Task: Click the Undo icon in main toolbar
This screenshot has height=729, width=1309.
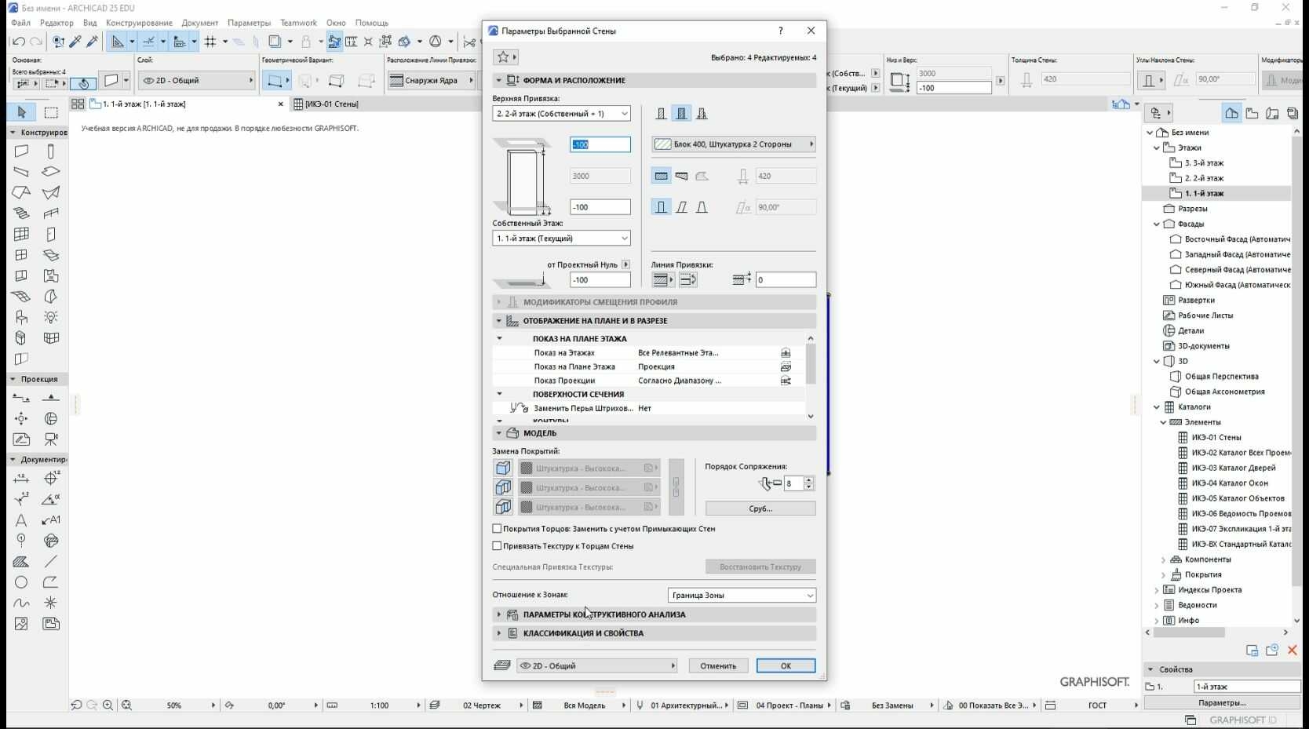Action: (19, 42)
